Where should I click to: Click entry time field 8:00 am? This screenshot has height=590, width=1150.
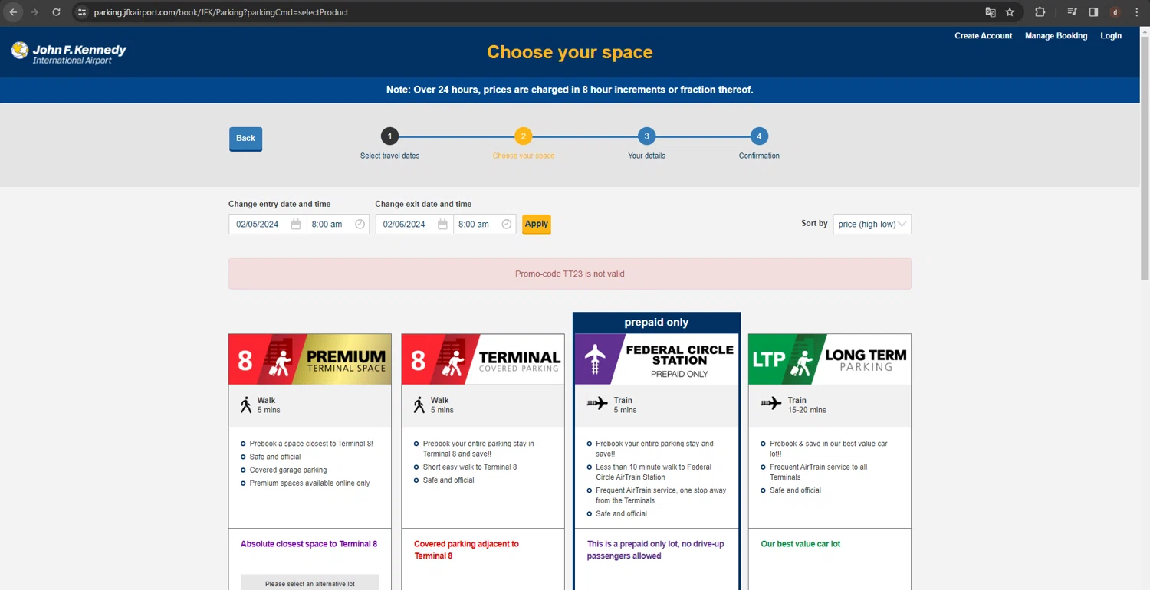tap(338, 225)
